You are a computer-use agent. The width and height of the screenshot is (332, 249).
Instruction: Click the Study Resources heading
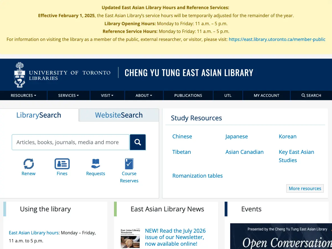click(x=196, y=118)
